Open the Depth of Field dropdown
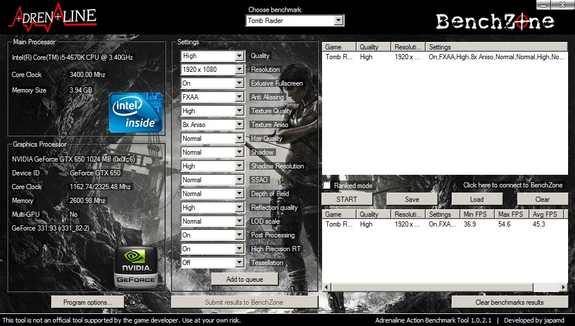Image resolution: width=575 pixels, height=326 pixels. point(213,194)
